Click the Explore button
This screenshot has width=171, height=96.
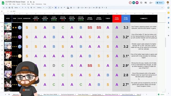point(161,94)
